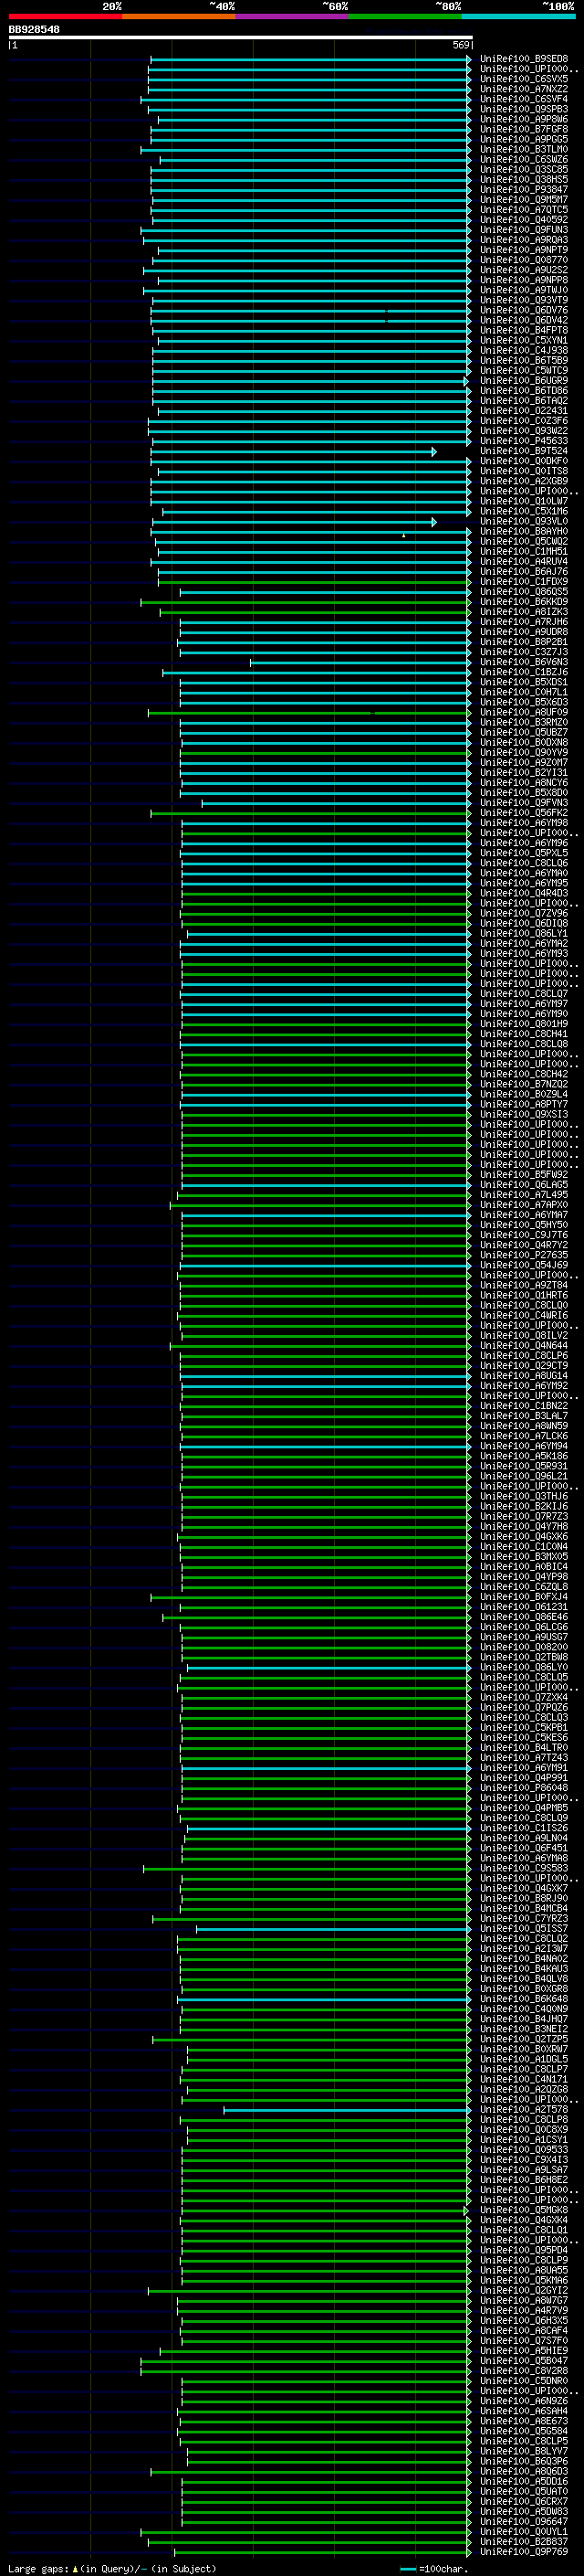
Task: Open hit UniRef100_B6V6N3
Action: (523, 662)
